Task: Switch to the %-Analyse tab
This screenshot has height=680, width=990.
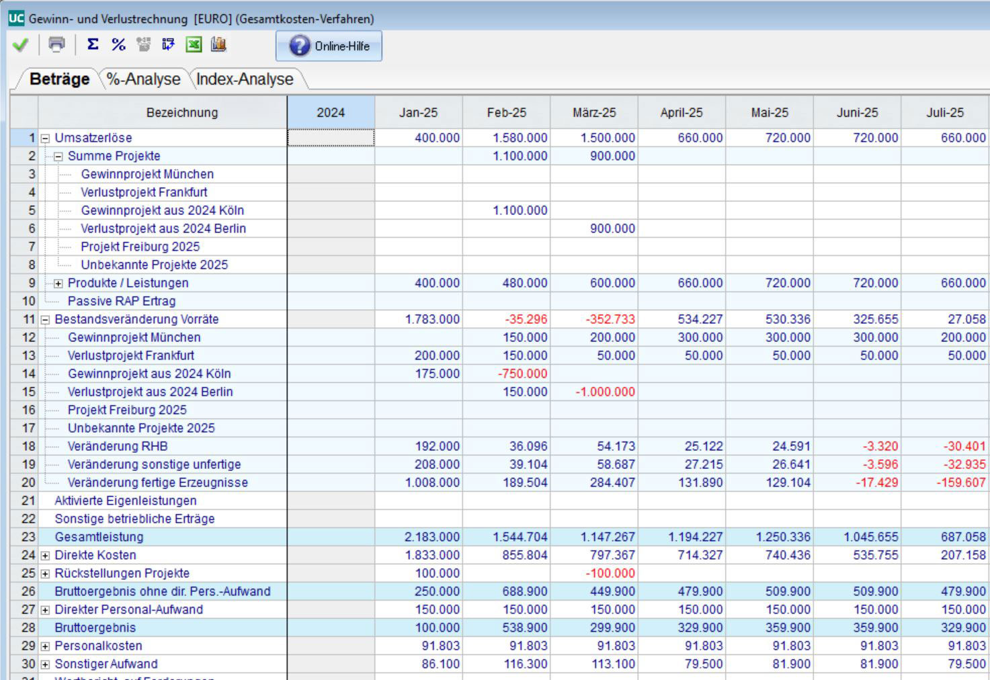Action: pyautogui.click(x=143, y=79)
